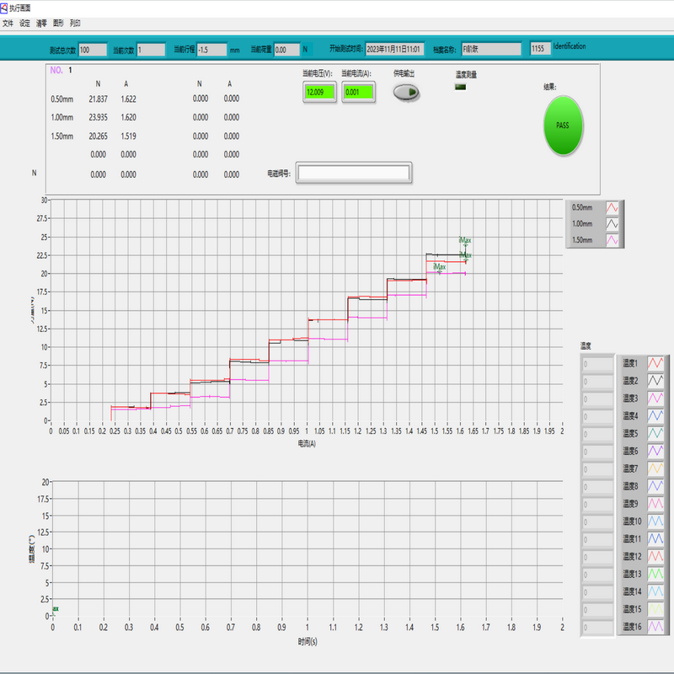Toggle the 供电输出 power output switch
Screen dimensions: 674x674
[406, 92]
